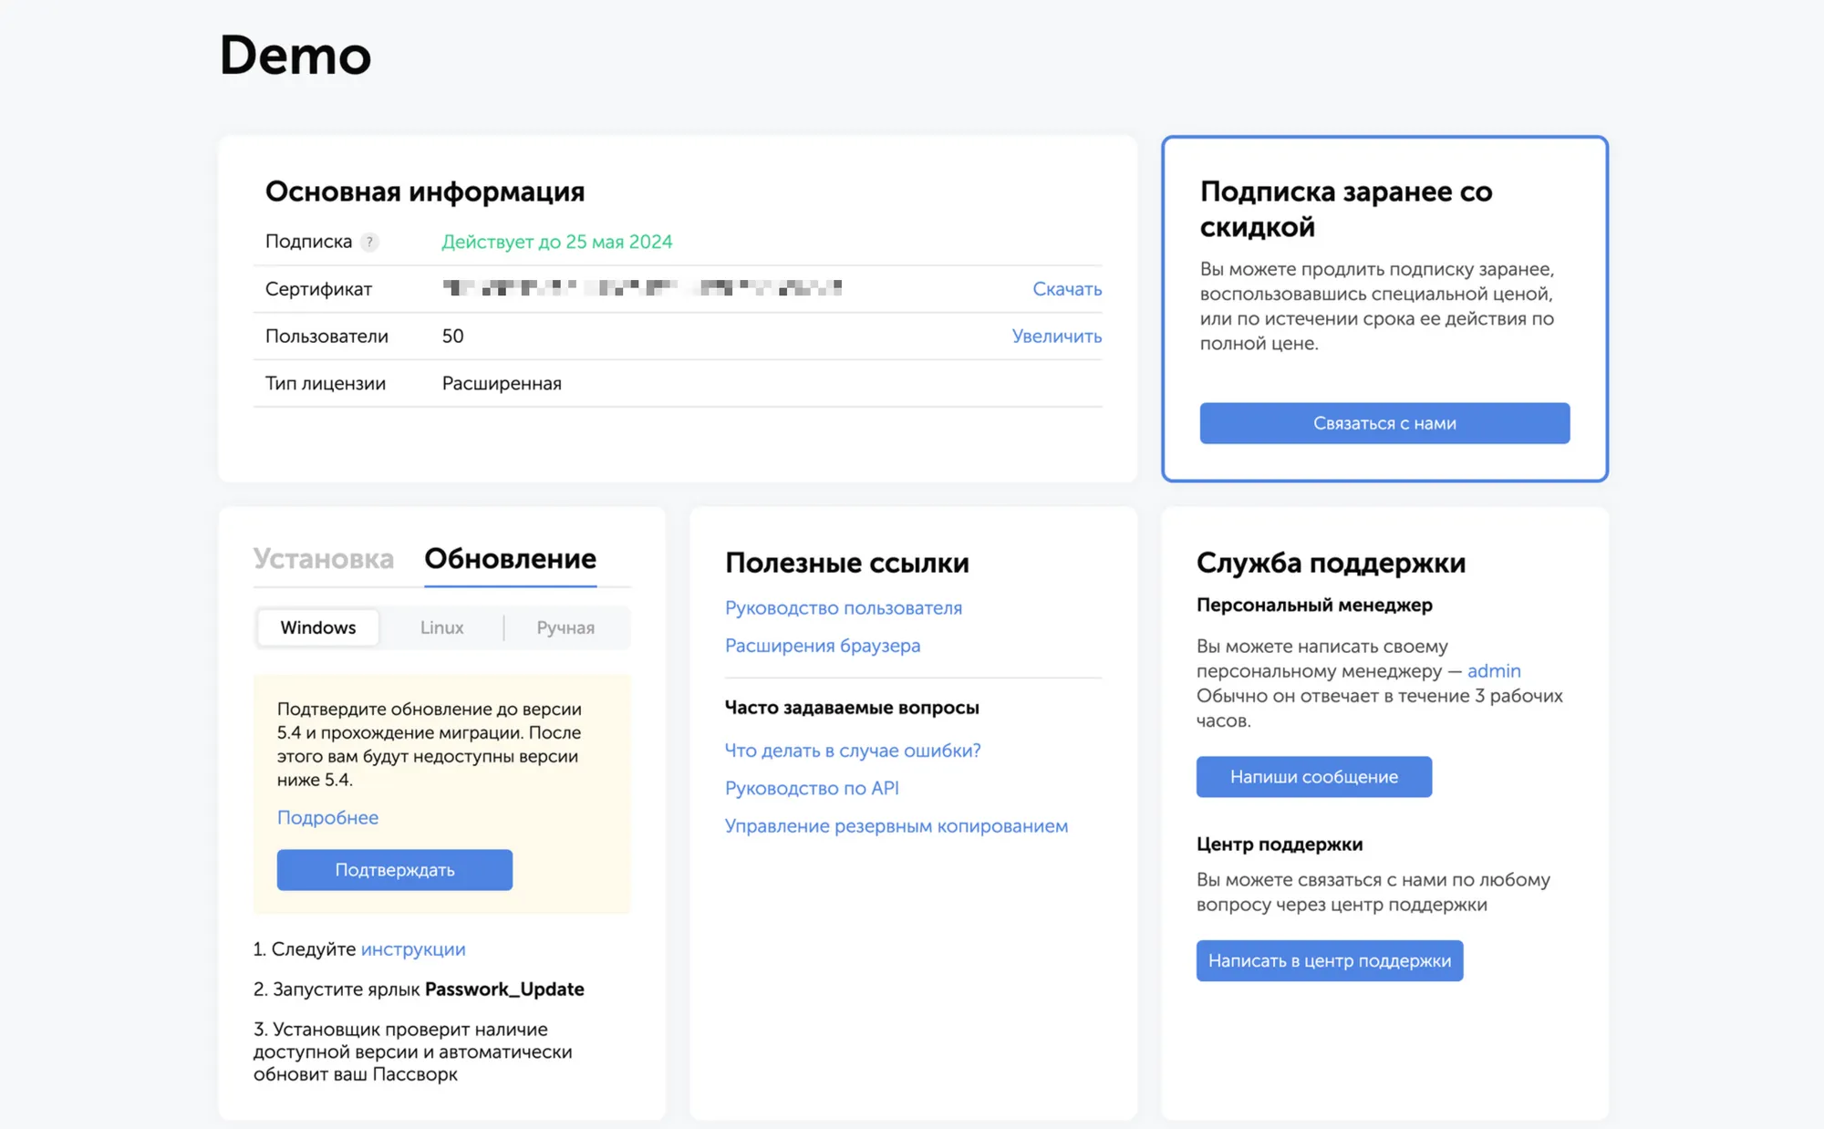This screenshot has width=1824, height=1129.
Task: Open the Обновление tab
Action: pos(510,558)
